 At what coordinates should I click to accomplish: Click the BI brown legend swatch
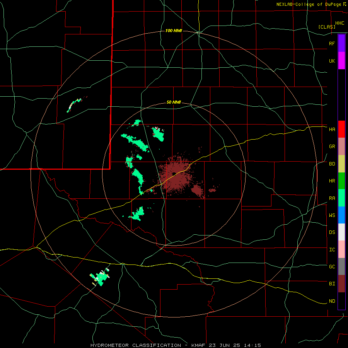341,284
